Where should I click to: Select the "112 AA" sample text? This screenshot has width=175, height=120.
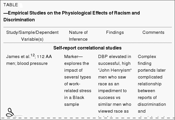(44, 57)
